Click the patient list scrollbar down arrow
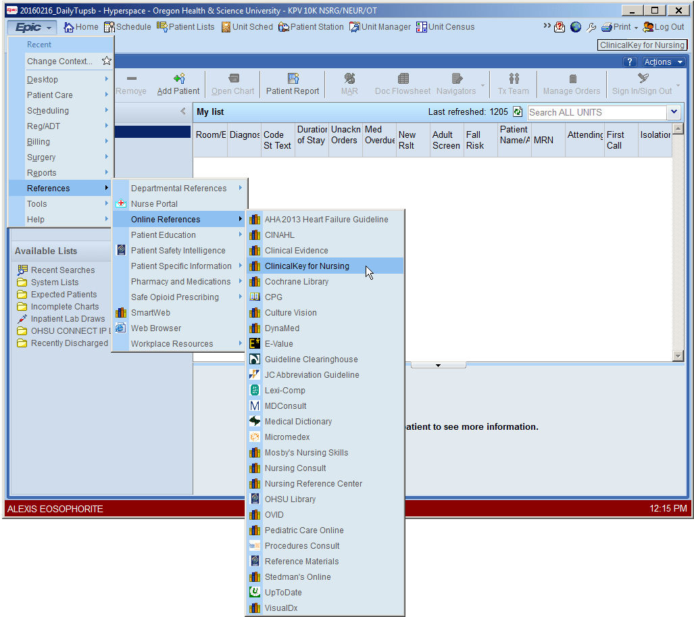The image size is (694, 617). tap(678, 356)
